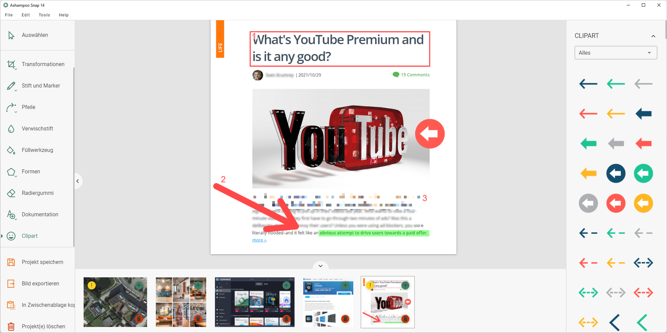Insert the thick navy block arrow clipart

click(x=643, y=114)
